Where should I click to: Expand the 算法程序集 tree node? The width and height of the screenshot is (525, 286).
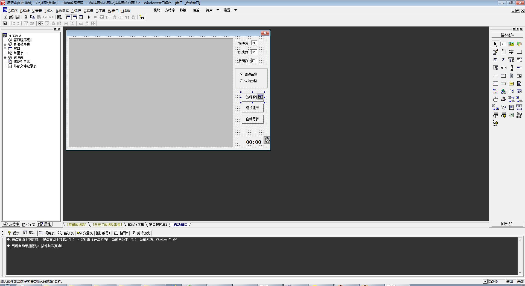click(5, 44)
